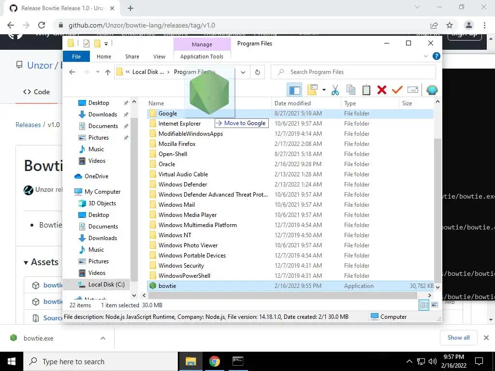Click the Cut scissors toolbar icon
This screenshot has height=371, width=495.
click(x=335, y=90)
